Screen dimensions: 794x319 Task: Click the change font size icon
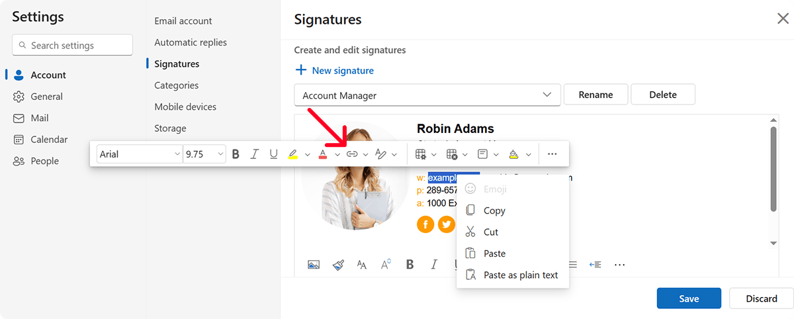click(386, 265)
